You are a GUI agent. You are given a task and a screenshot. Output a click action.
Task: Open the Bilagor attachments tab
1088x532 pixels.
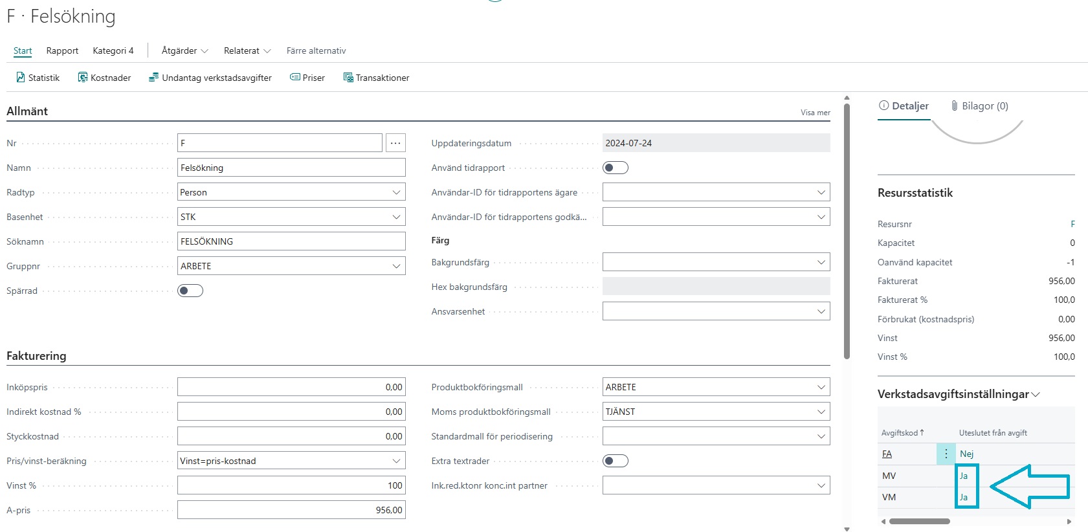(x=979, y=106)
